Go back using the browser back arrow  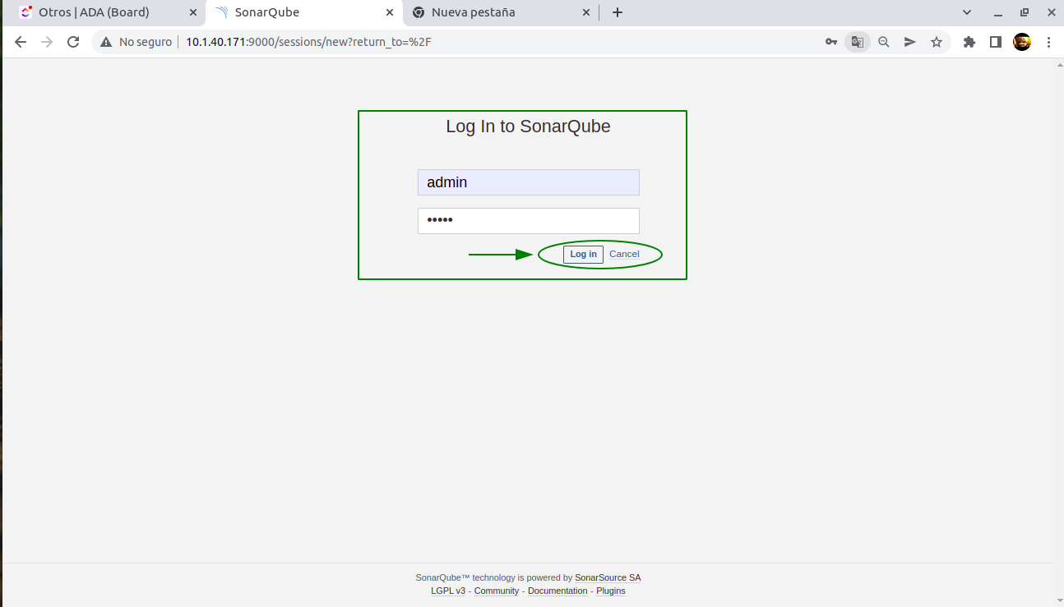[x=21, y=42]
